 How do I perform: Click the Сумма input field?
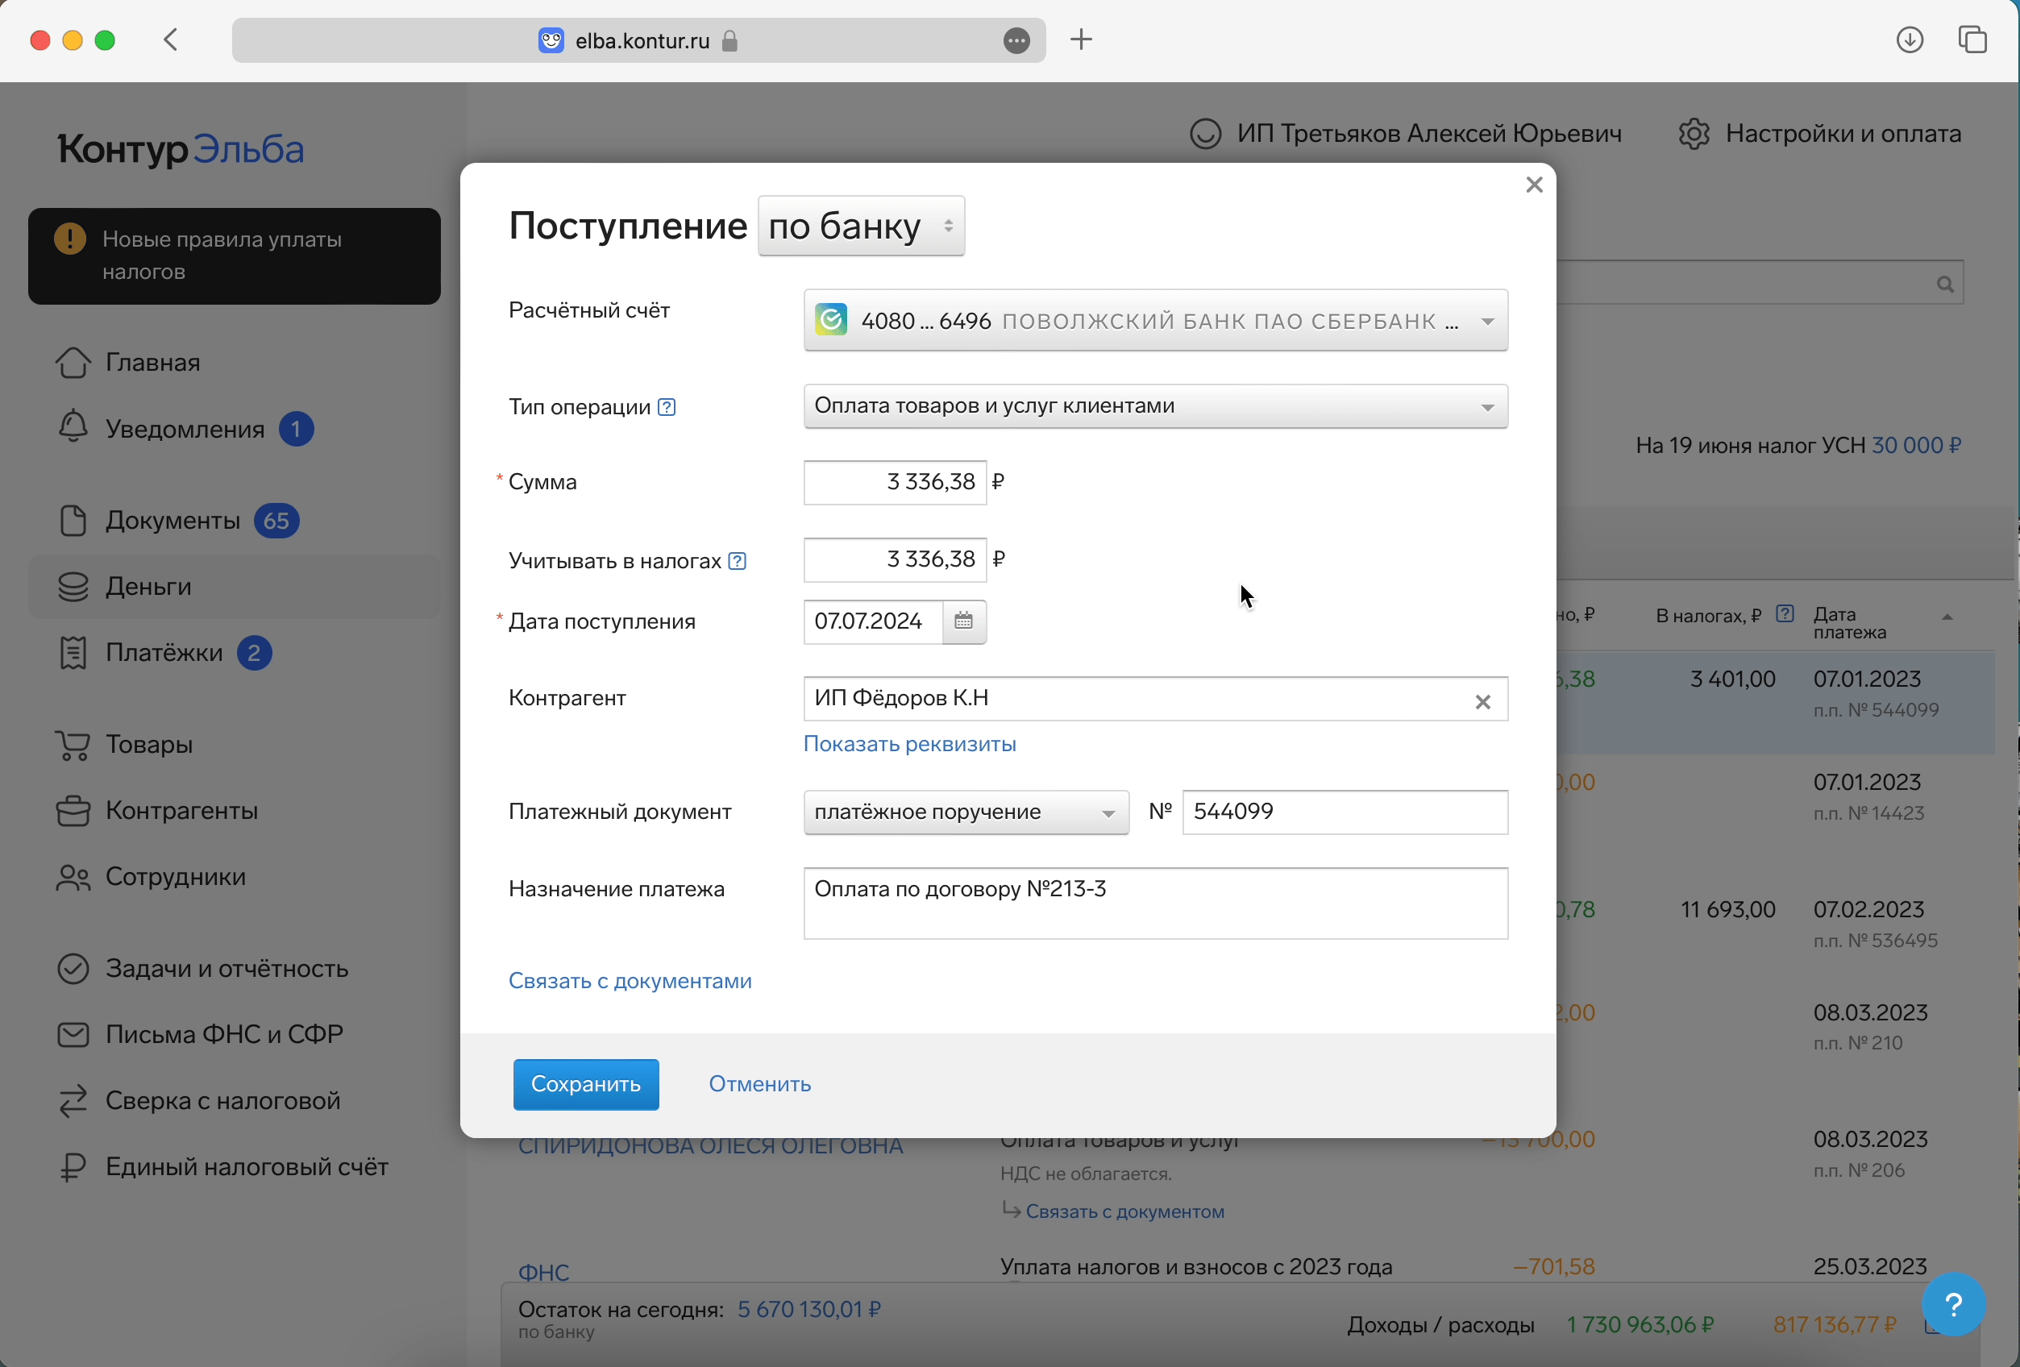click(895, 482)
